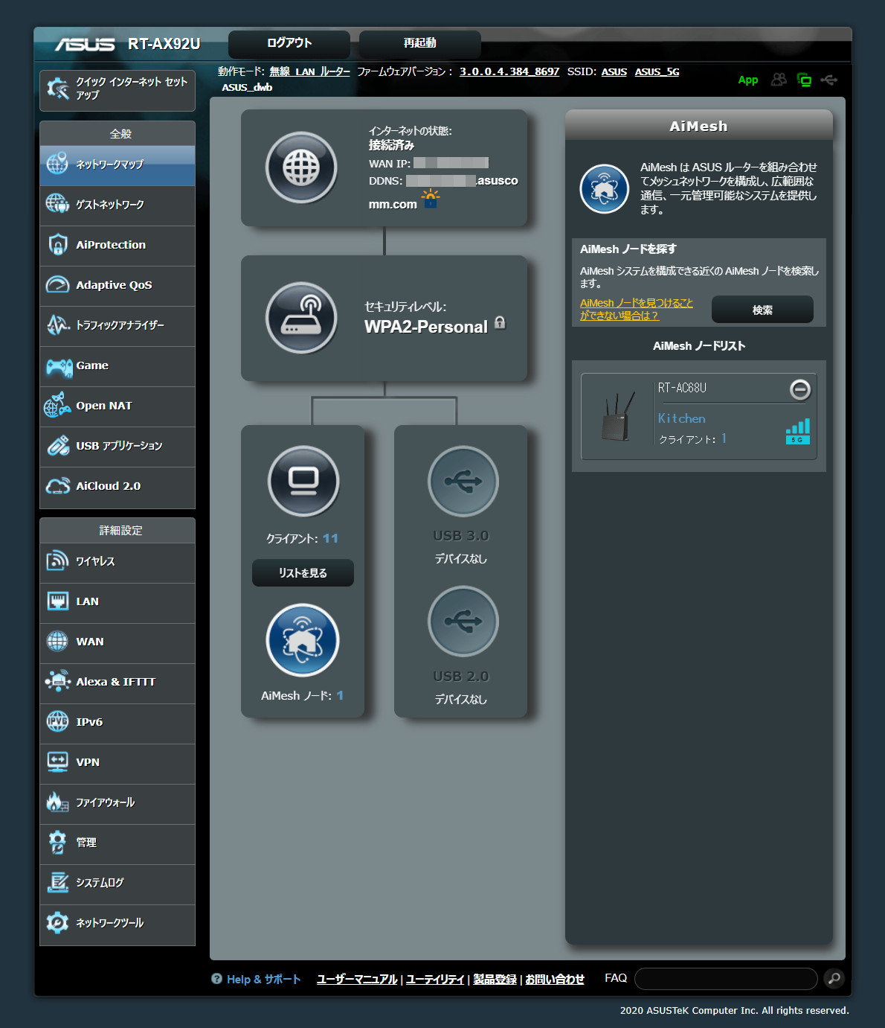The image size is (885, 1028).
Task: Click the AiMesh node Search button
Action: [x=762, y=310]
